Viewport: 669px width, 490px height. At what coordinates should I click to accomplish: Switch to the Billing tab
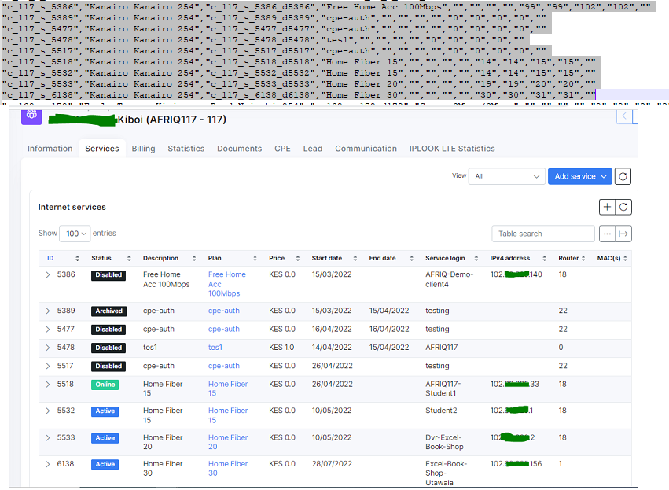tap(143, 149)
